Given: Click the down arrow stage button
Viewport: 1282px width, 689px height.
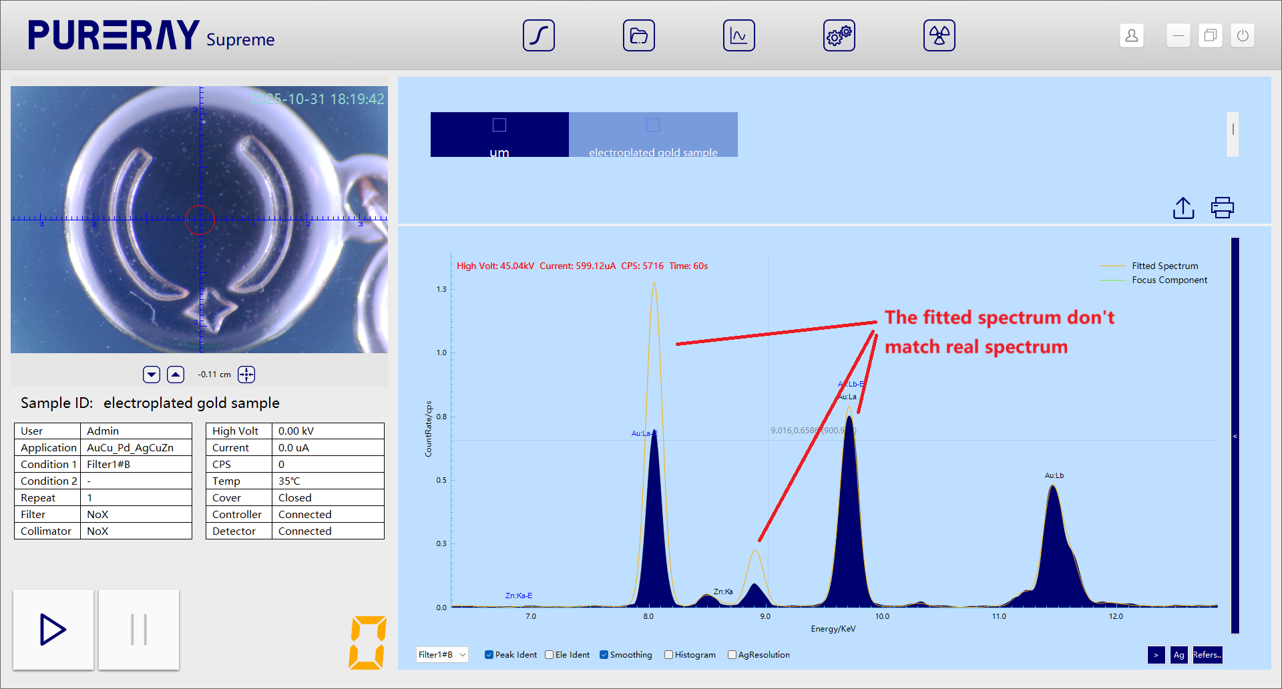Looking at the screenshot, I should 152,375.
